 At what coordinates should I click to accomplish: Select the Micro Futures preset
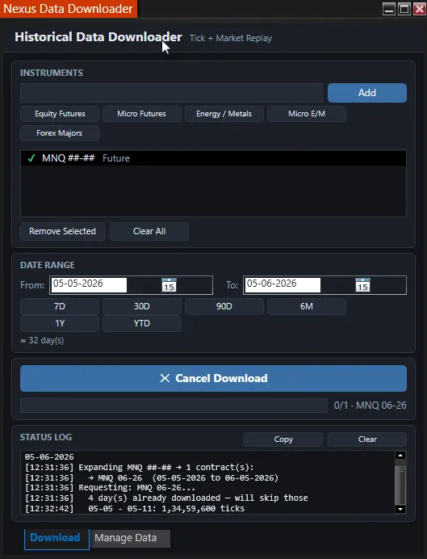(x=142, y=114)
